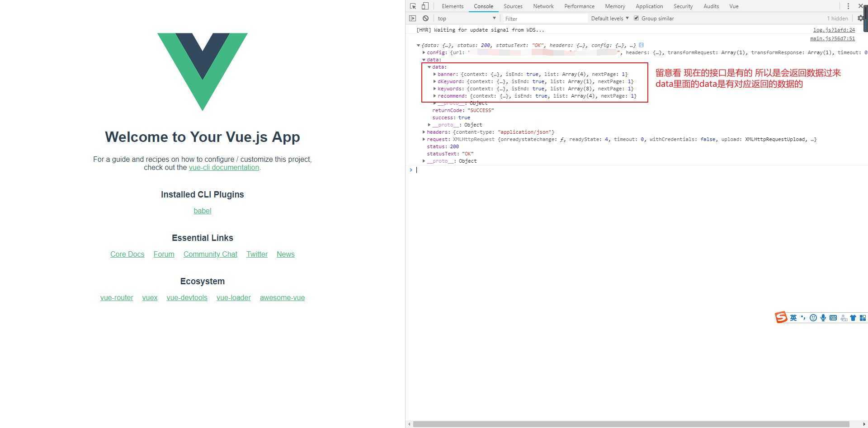Show the console sidebar icon
This screenshot has width=868, height=428.
pos(412,18)
